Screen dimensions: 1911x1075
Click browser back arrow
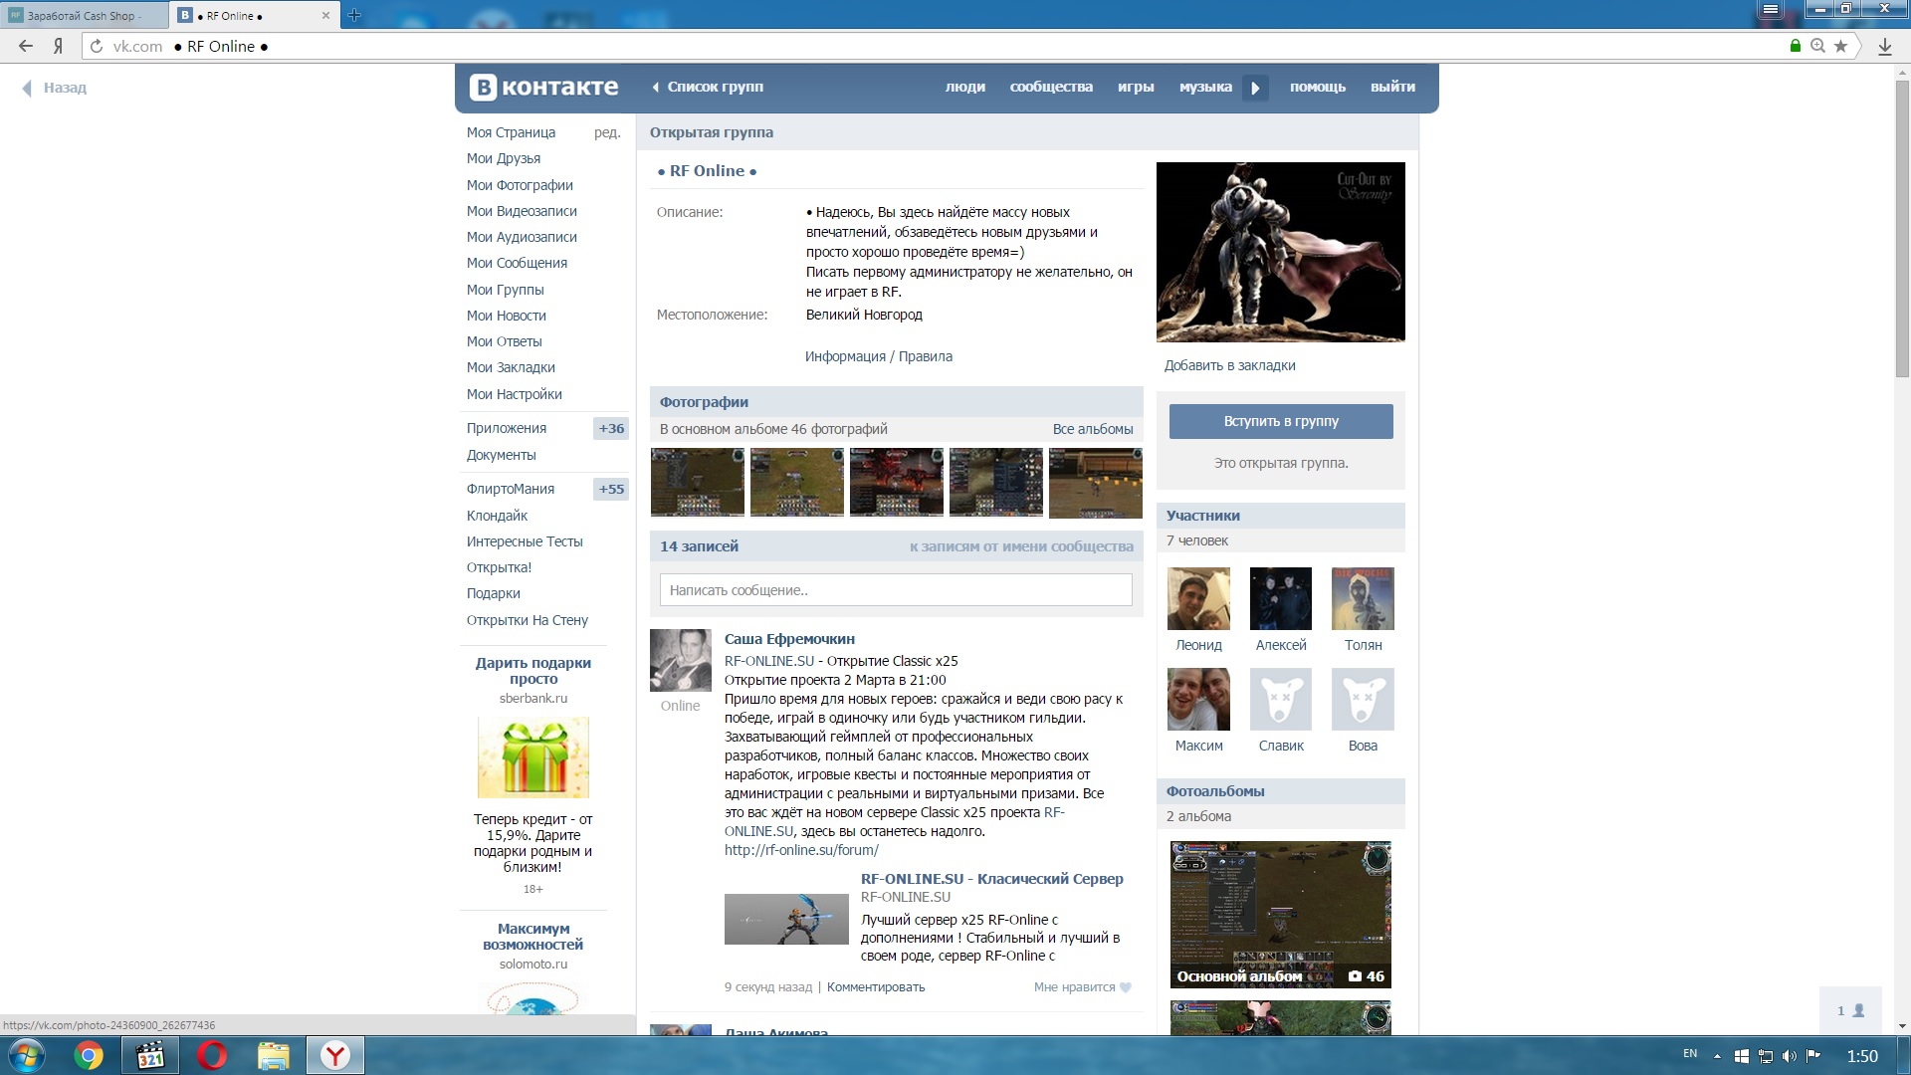click(x=26, y=46)
